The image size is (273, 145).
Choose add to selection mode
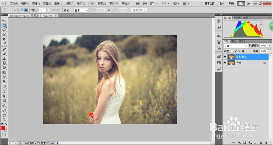(19, 10)
